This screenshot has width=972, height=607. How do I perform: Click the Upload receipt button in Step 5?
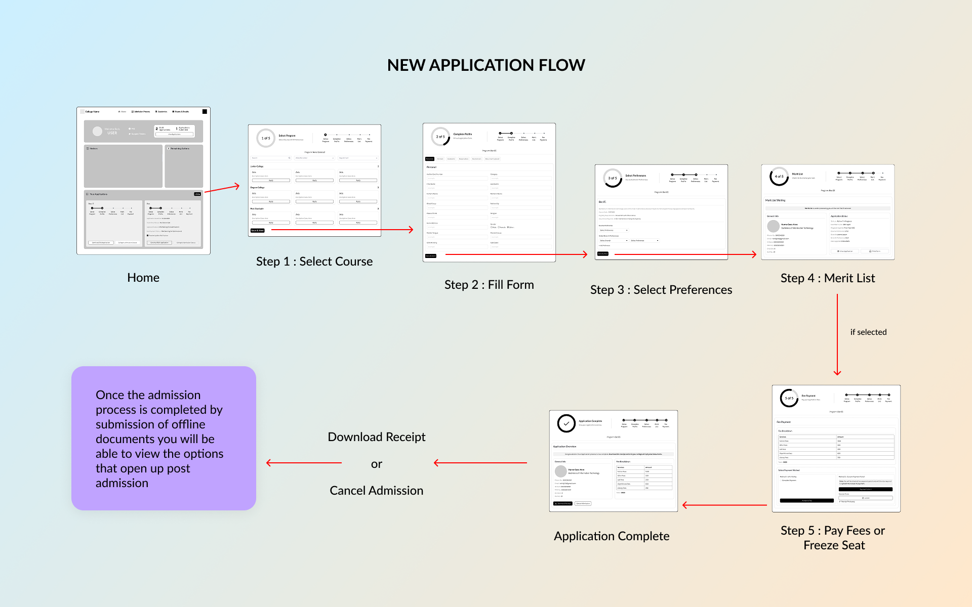(x=866, y=498)
